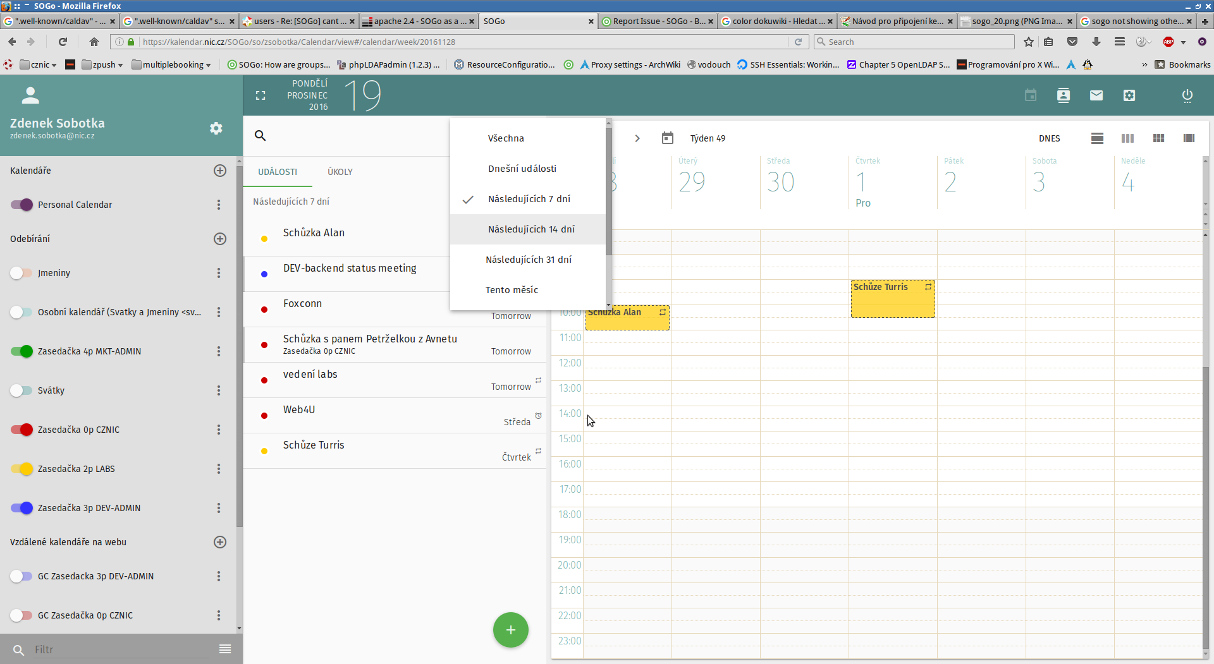Open options menu for Zasedačka 2p LABS
This screenshot has height=664, width=1214.
click(x=219, y=469)
